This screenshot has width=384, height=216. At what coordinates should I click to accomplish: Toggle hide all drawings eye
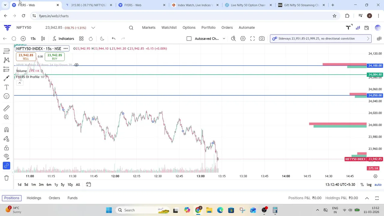[x=6, y=156]
